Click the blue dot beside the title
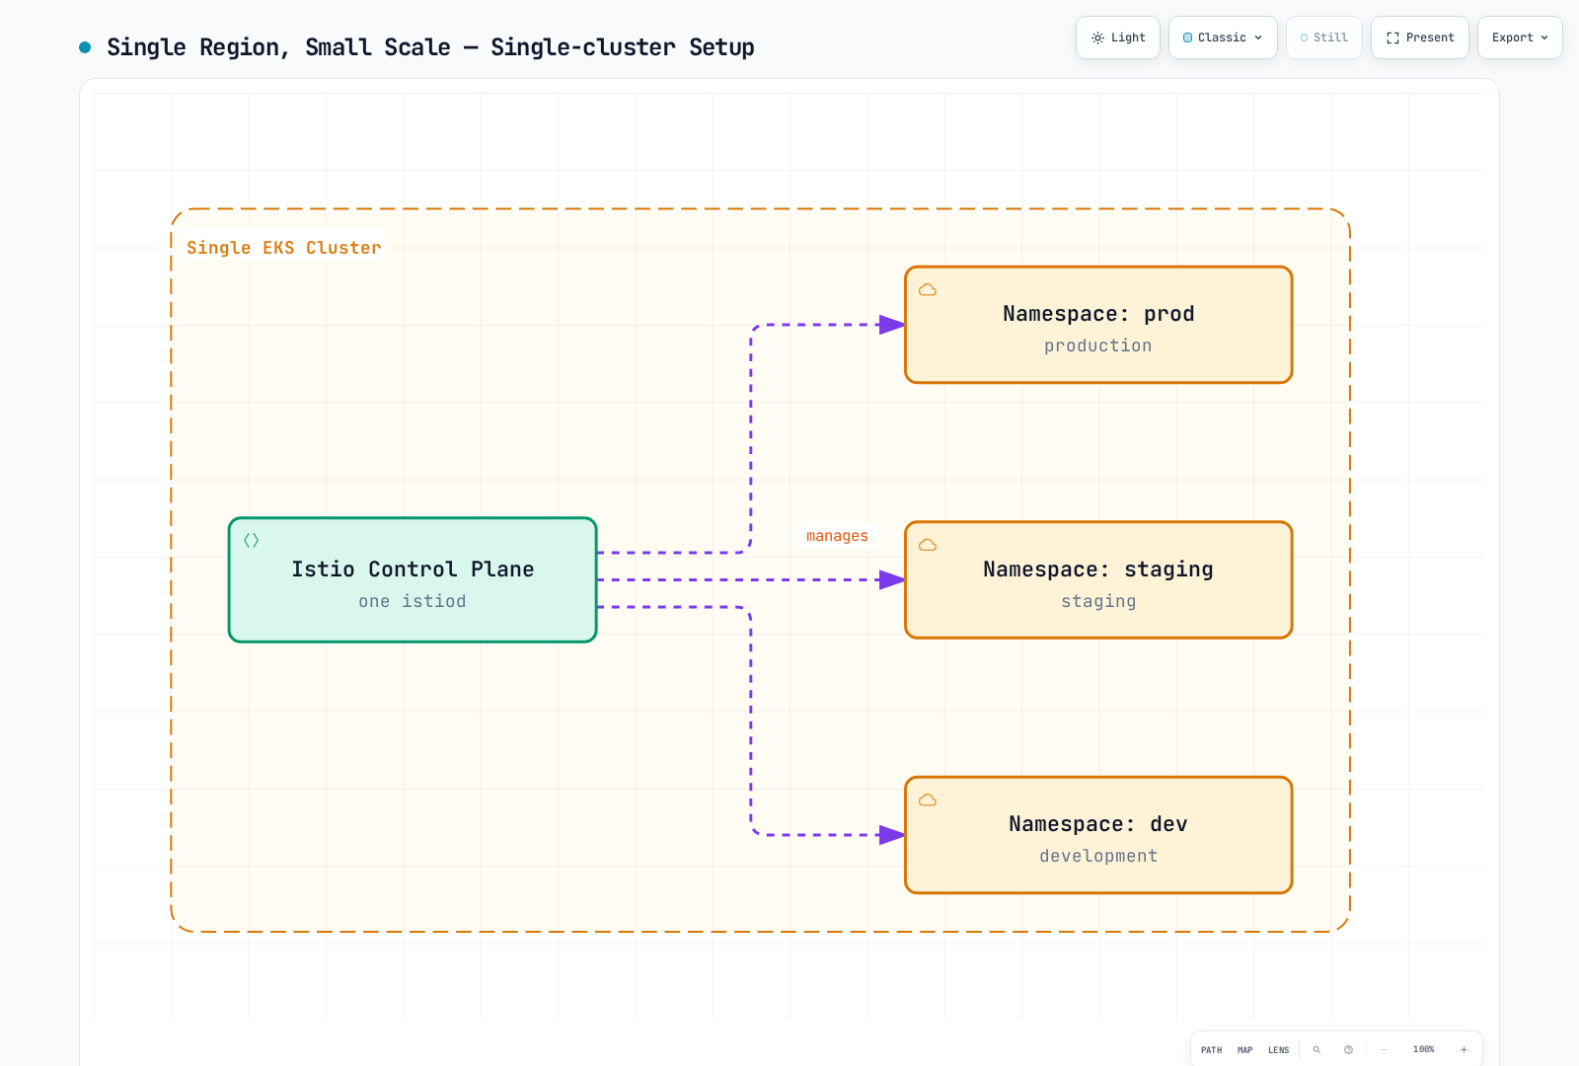Viewport: 1579px width, 1066px height. coord(85,47)
